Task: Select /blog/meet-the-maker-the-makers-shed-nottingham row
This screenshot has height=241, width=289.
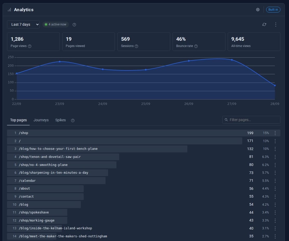Action: (x=143, y=236)
